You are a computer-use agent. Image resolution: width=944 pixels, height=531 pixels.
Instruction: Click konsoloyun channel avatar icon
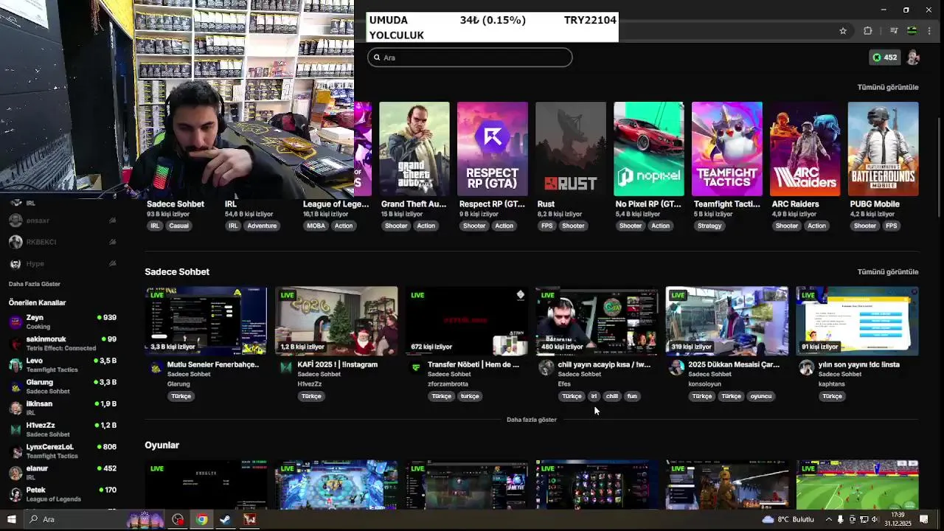(x=676, y=368)
